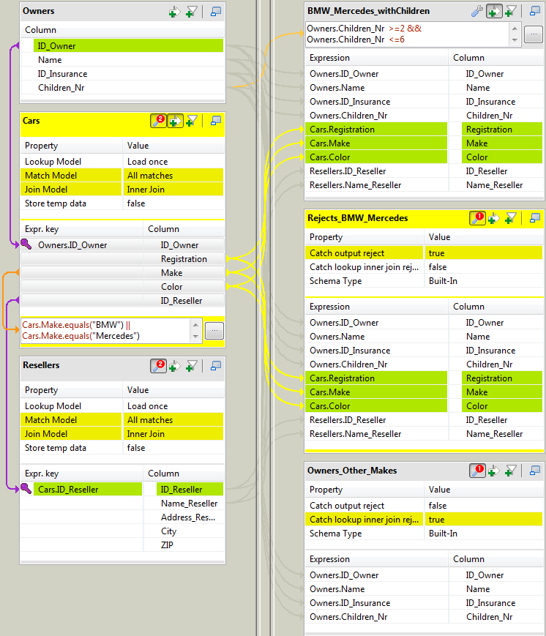Change Resellers Match Model value All matches
This screenshot has height=636, width=546.
[173, 420]
